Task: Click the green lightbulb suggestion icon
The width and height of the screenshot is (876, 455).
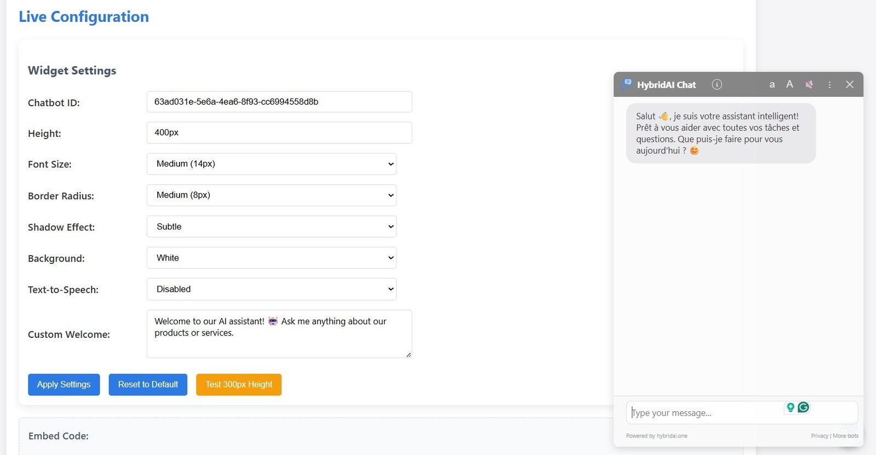Action: (790, 407)
